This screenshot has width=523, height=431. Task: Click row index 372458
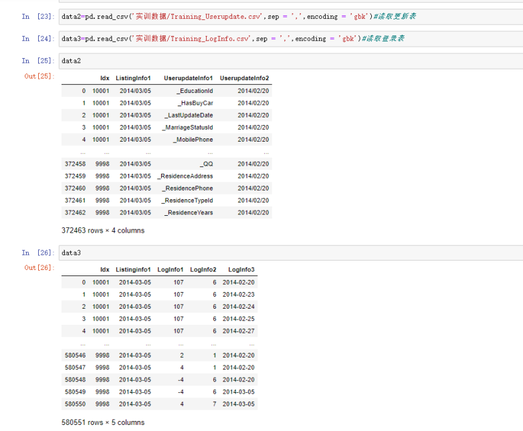75,164
